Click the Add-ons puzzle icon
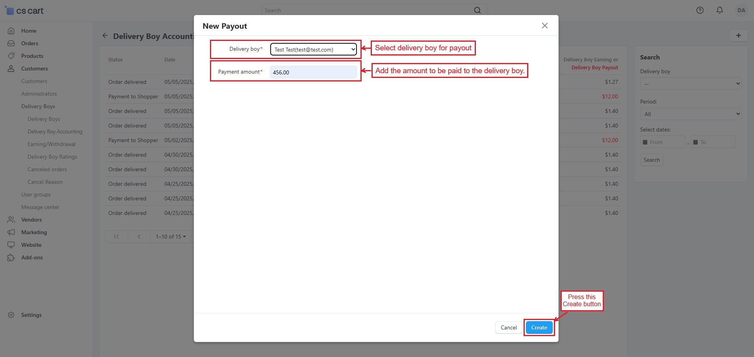This screenshot has height=357, width=754. coord(11,258)
